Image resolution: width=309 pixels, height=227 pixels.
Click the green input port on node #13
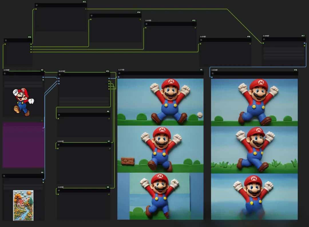point(36,9)
